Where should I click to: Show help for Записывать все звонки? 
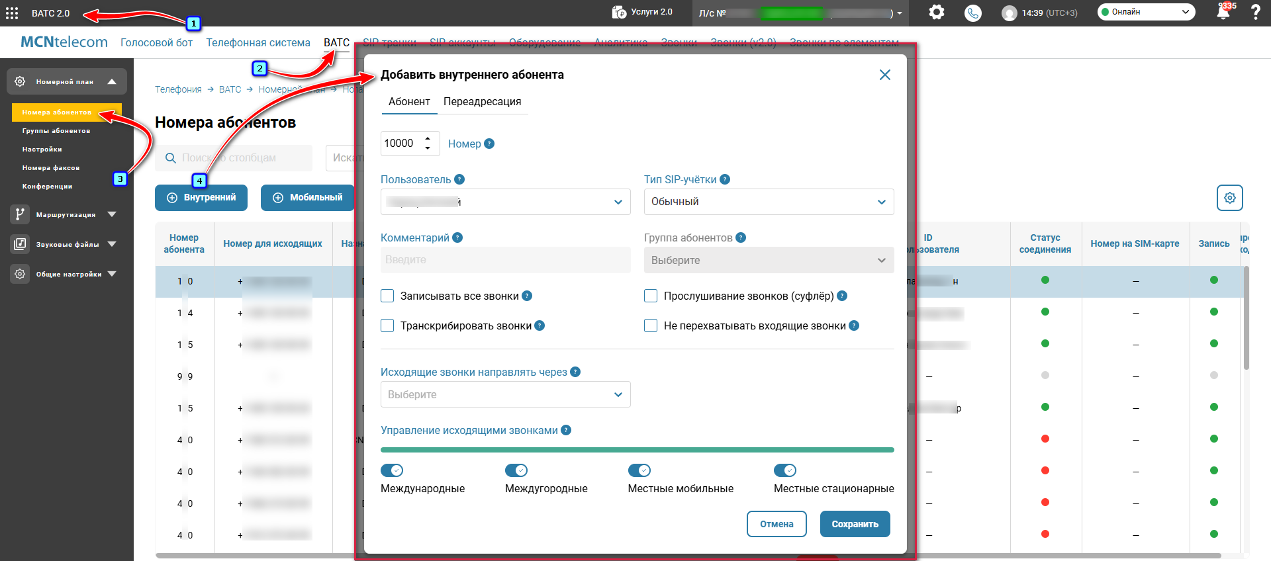(x=527, y=296)
